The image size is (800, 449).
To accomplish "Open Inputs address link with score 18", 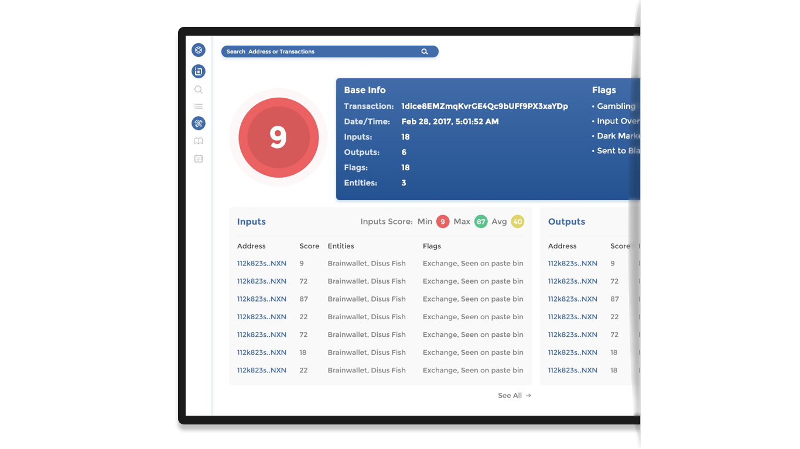I will 262,353.
